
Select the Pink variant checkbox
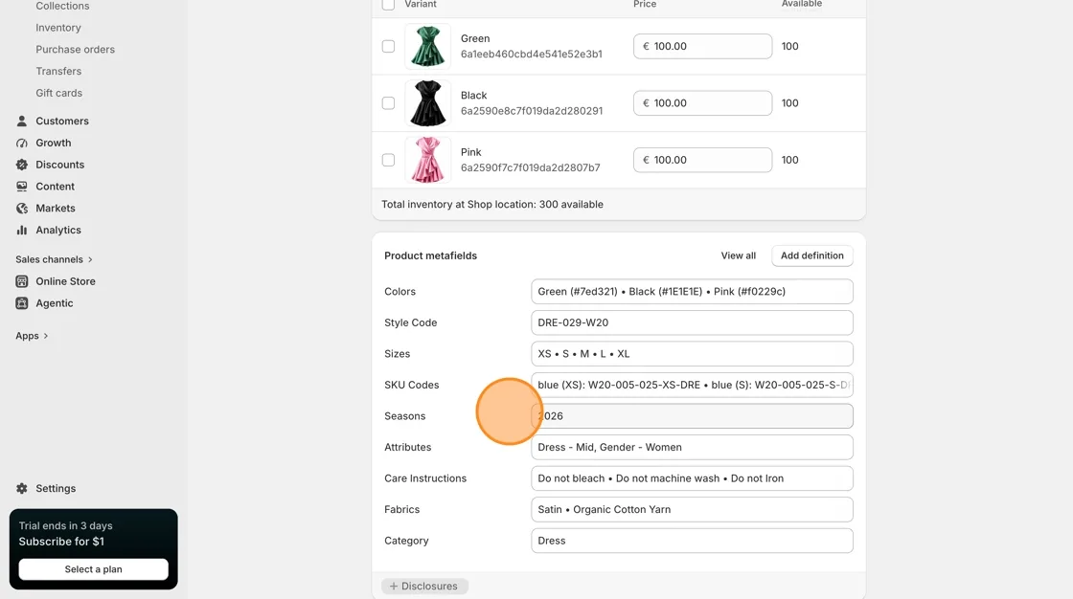point(388,160)
